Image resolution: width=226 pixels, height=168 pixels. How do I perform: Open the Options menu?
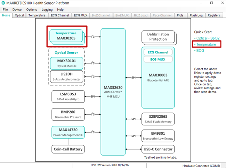pyautogui.click(x=32, y=10)
